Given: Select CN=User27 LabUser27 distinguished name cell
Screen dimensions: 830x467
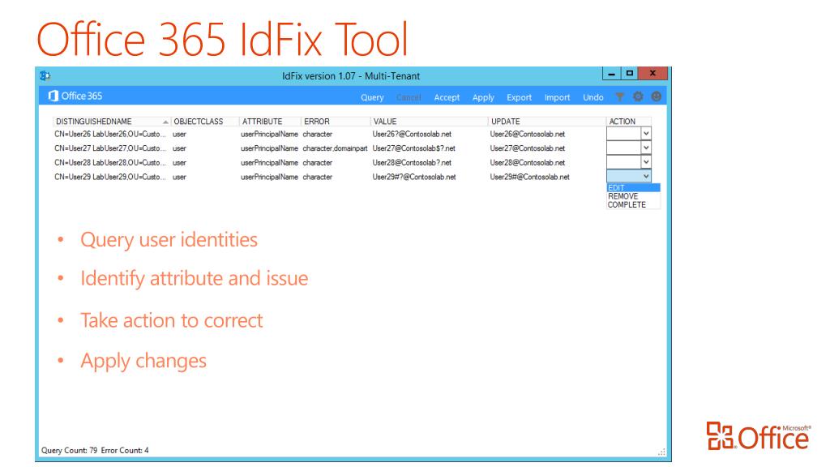Looking at the screenshot, I should pos(110,148).
